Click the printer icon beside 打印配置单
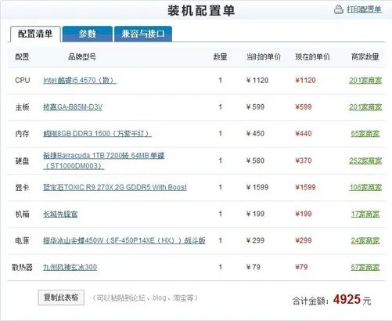 tap(339, 9)
